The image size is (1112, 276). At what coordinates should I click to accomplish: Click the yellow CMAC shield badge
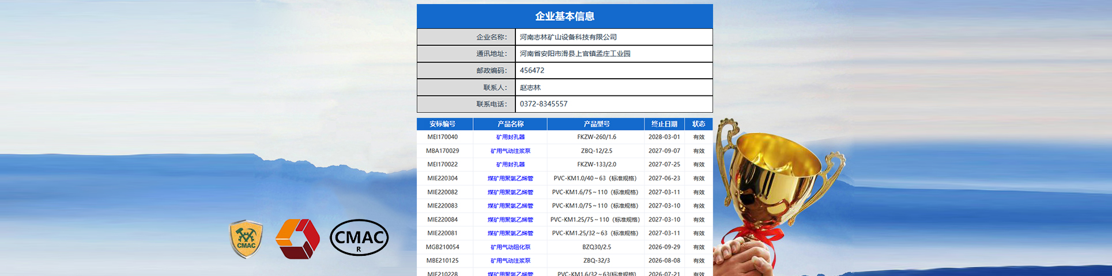(x=246, y=239)
